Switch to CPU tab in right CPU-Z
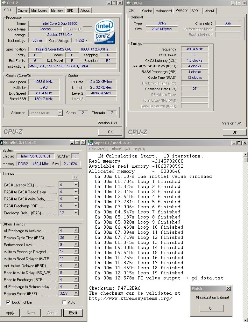Viewport: 248px width, 322px height. (132, 11)
